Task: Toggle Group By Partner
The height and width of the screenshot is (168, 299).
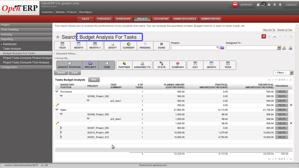Action: (124, 65)
